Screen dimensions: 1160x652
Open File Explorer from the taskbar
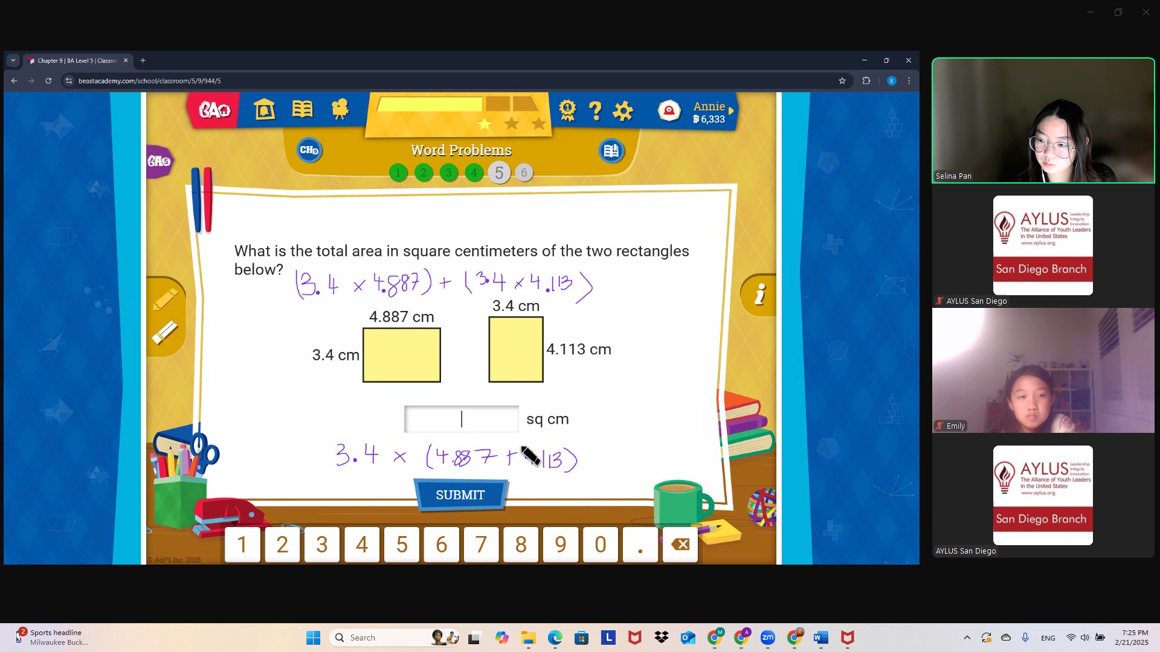(x=528, y=638)
